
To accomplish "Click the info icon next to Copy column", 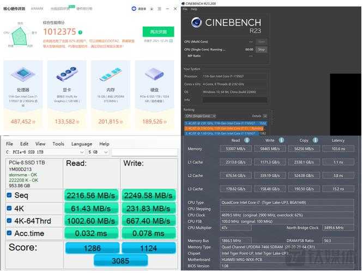I will pyautogui.click(x=316, y=140).
